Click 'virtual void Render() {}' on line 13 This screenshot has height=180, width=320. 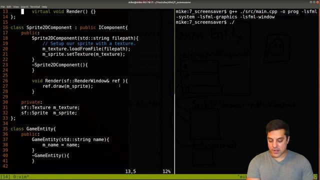point(63,11)
